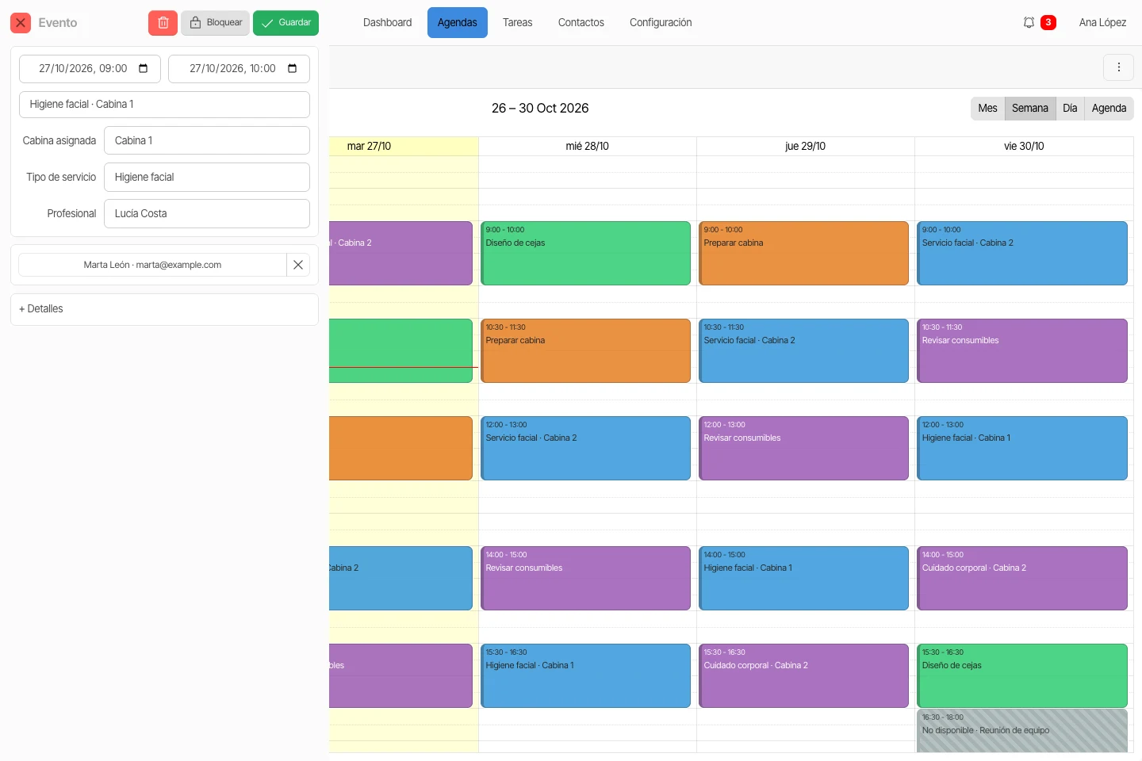Open Thursday 14:00 Higiene facial Cabina 1 event

pyautogui.click(x=803, y=579)
